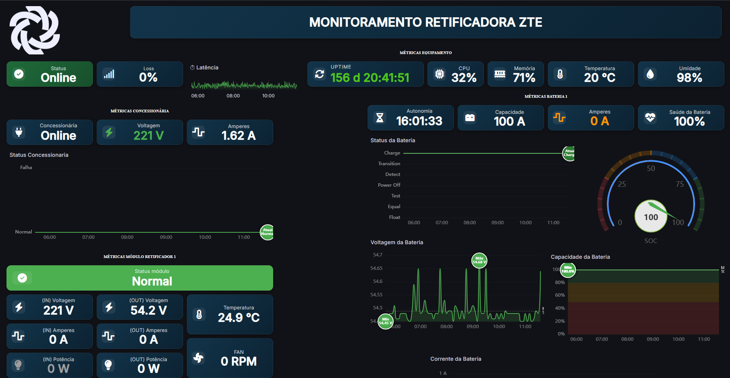
Task: Click checkmark icon in Status módulo Normal panel
Action: (x=22, y=278)
